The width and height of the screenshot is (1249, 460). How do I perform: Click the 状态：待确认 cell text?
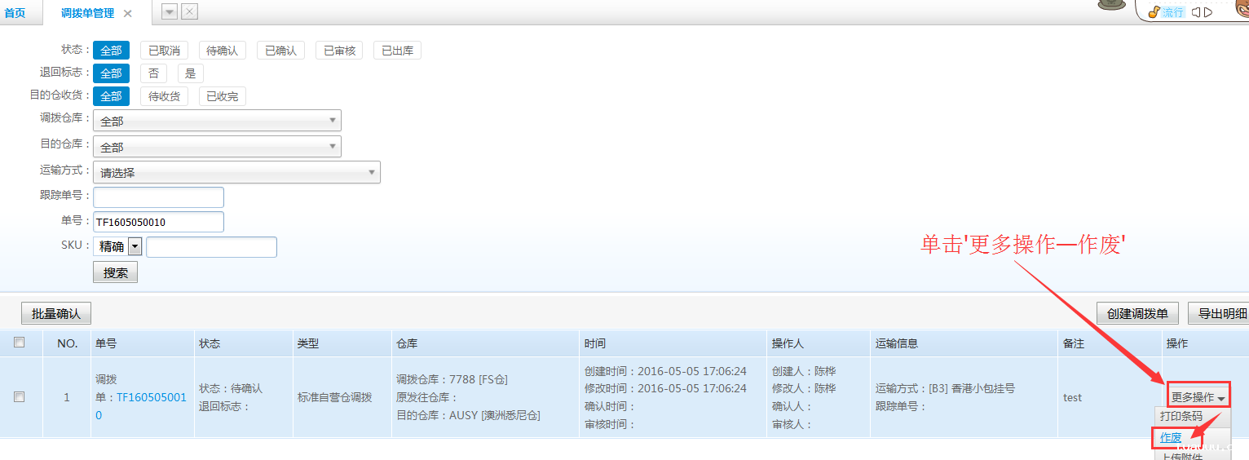(x=231, y=388)
